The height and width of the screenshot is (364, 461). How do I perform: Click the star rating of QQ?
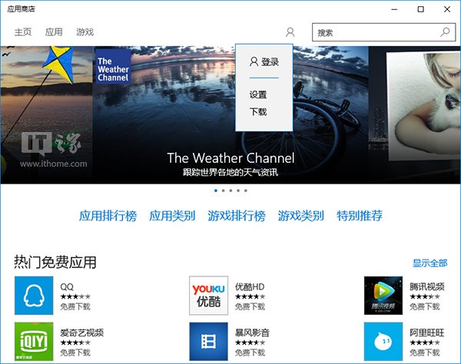[x=75, y=296]
